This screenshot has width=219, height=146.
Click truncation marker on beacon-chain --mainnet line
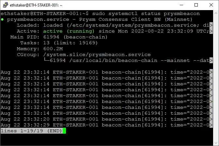(x=211, y=60)
